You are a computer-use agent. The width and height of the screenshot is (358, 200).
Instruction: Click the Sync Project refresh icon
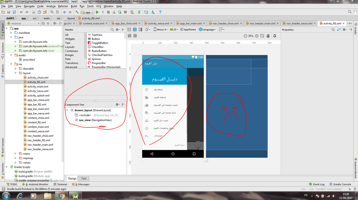click(139, 12)
